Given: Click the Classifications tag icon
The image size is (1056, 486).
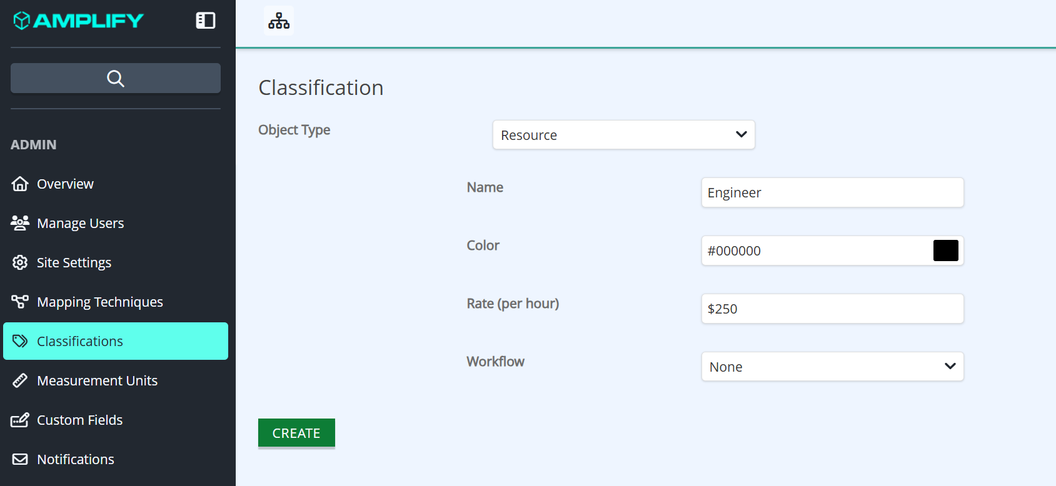Looking at the screenshot, I should tap(20, 341).
